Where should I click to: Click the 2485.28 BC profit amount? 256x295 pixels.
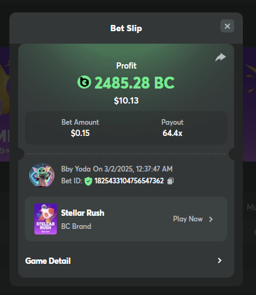coord(134,82)
